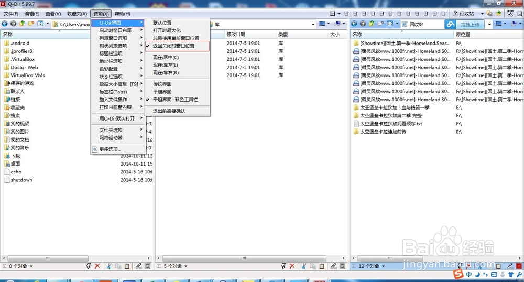The height and width of the screenshot is (282, 524).
Task: Open 5 个对象 dropdown in middle status bar
Action: [x=186, y=266]
